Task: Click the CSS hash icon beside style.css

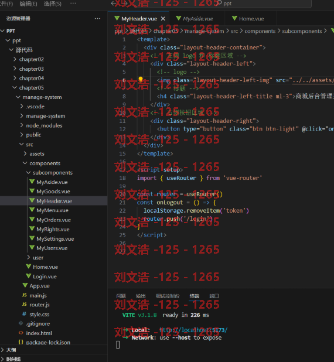Action: [24, 314]
